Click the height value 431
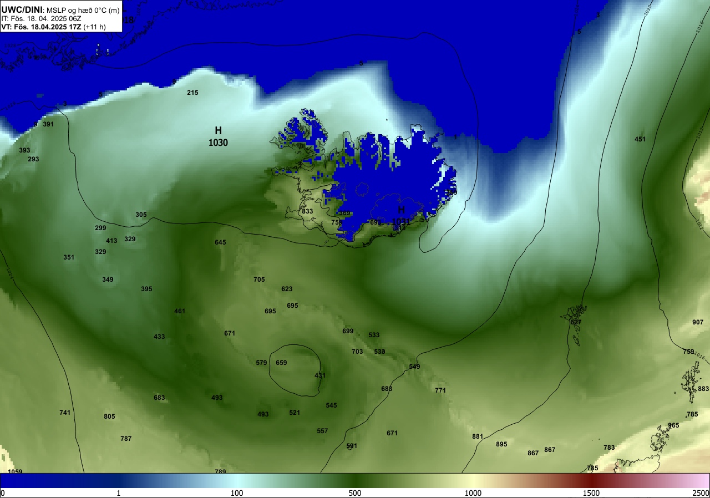The width and height of the screenshot is (710, 498). [x=320, y=375]
